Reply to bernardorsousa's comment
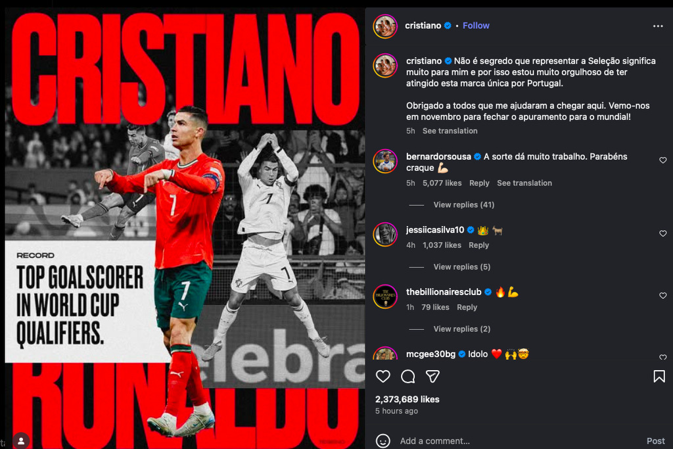 pyautogui.click(x=479, y=183)
